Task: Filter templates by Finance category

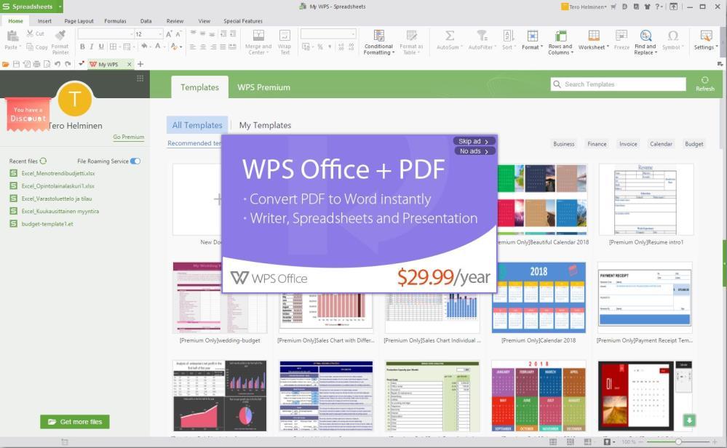Action: point(597,144)
